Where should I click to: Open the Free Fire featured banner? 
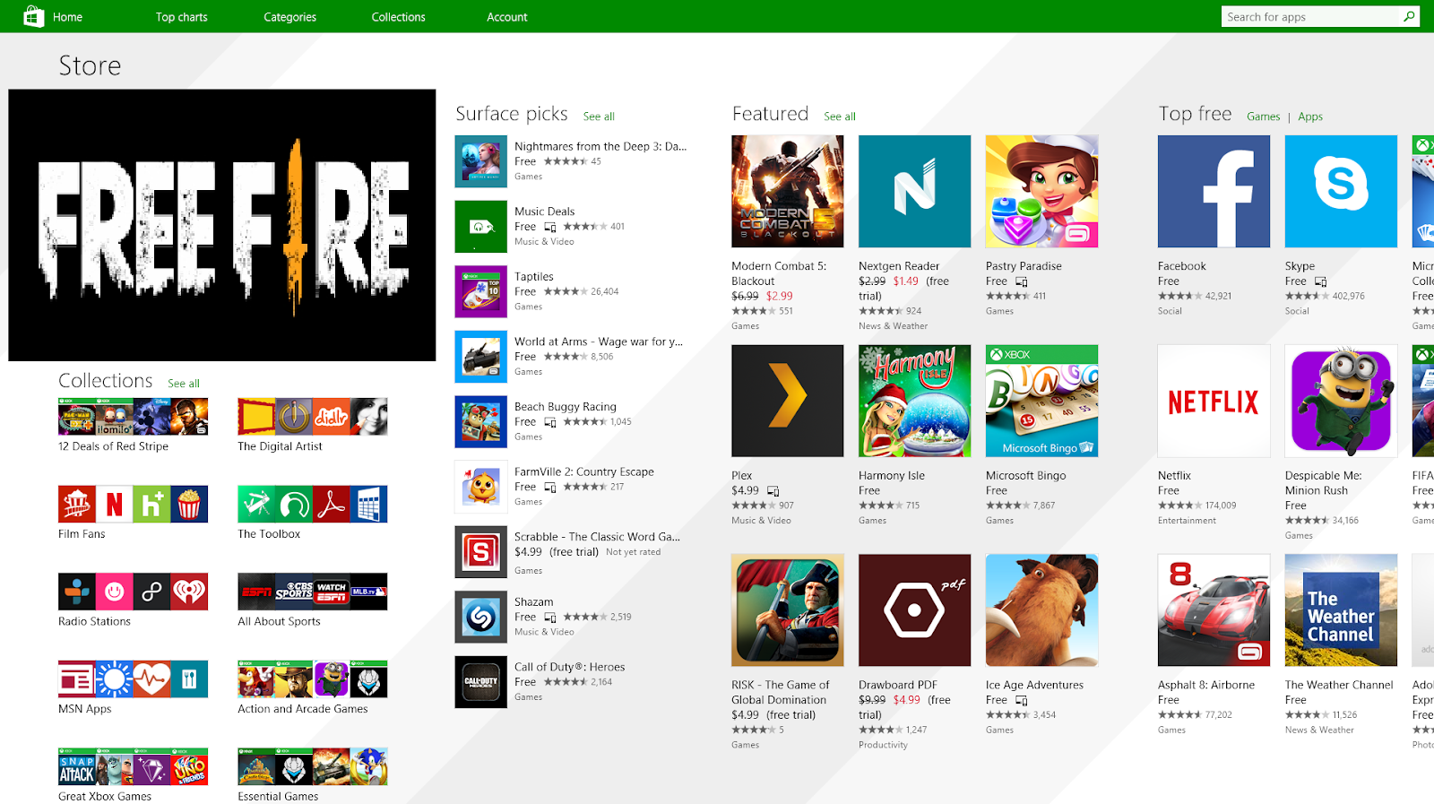(222, 225)
